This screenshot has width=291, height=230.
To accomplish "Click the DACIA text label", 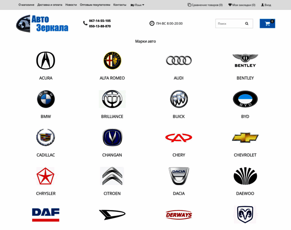I will (179, 194).
